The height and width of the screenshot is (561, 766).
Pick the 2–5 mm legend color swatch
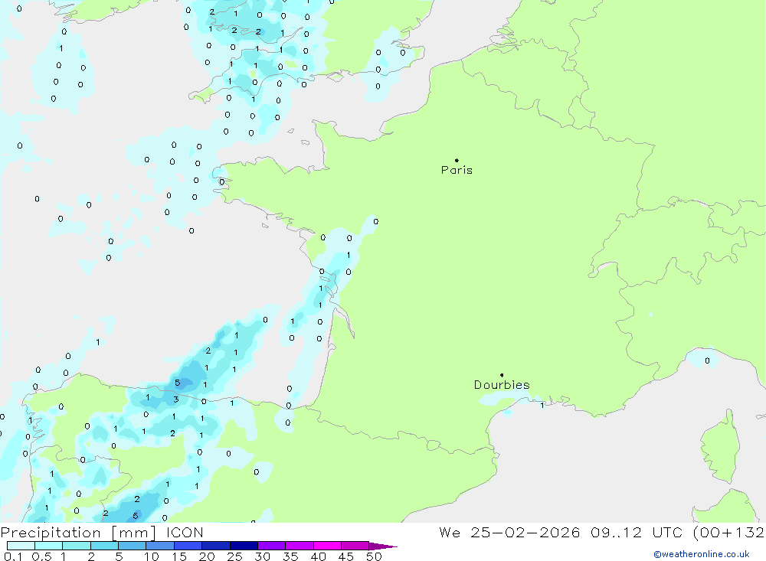point(104,546)
